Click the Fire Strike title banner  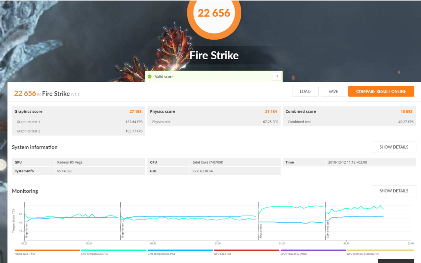point(214,55)
